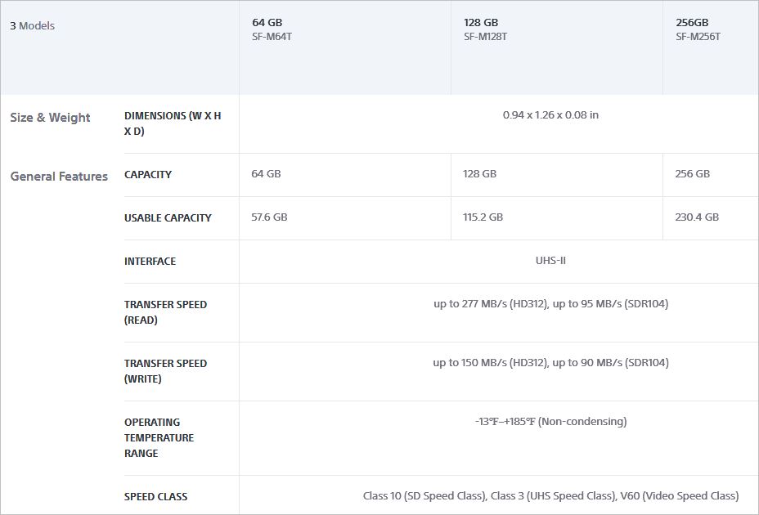
Task: Click the 64 GB SF-M64T model header
Action: (x=272, y=29)
